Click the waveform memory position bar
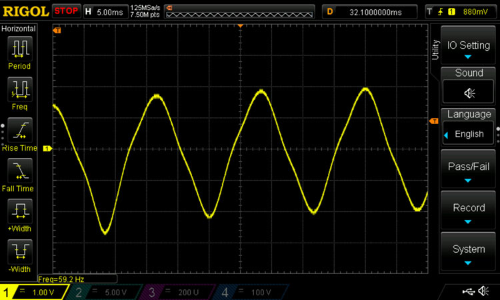The image size is (500, 300). tap(240, 11)
